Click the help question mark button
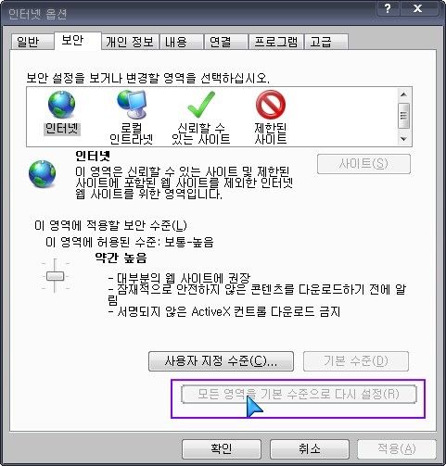The height and width of the screenshot is (466, 446). point(388,8)
